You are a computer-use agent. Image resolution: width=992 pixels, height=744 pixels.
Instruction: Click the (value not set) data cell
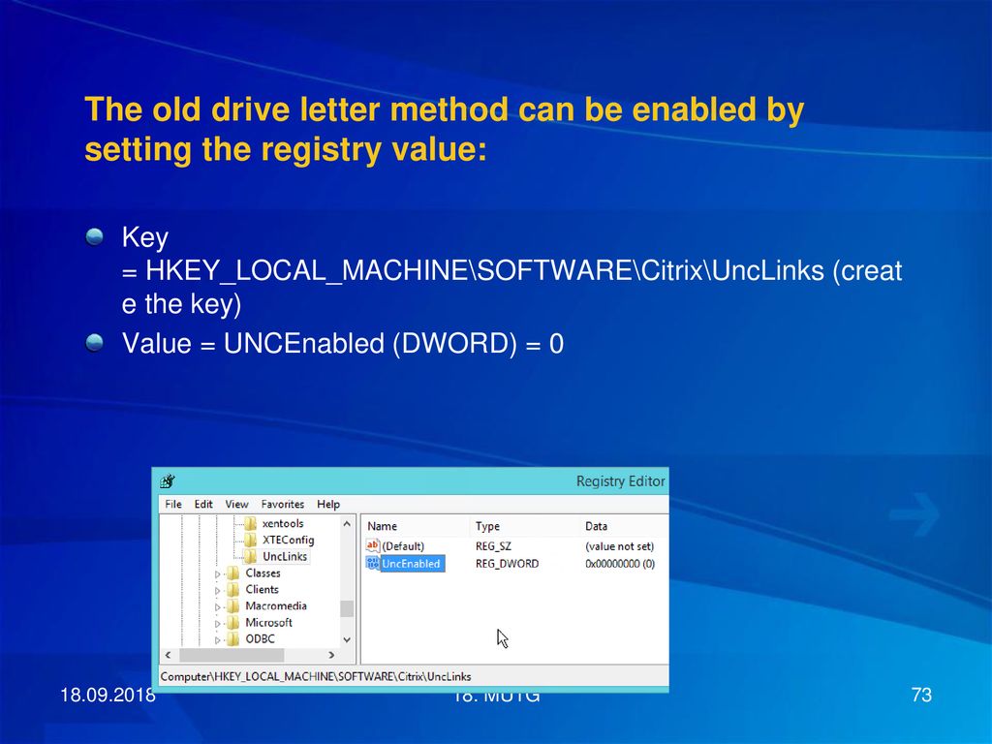(619, 546)
